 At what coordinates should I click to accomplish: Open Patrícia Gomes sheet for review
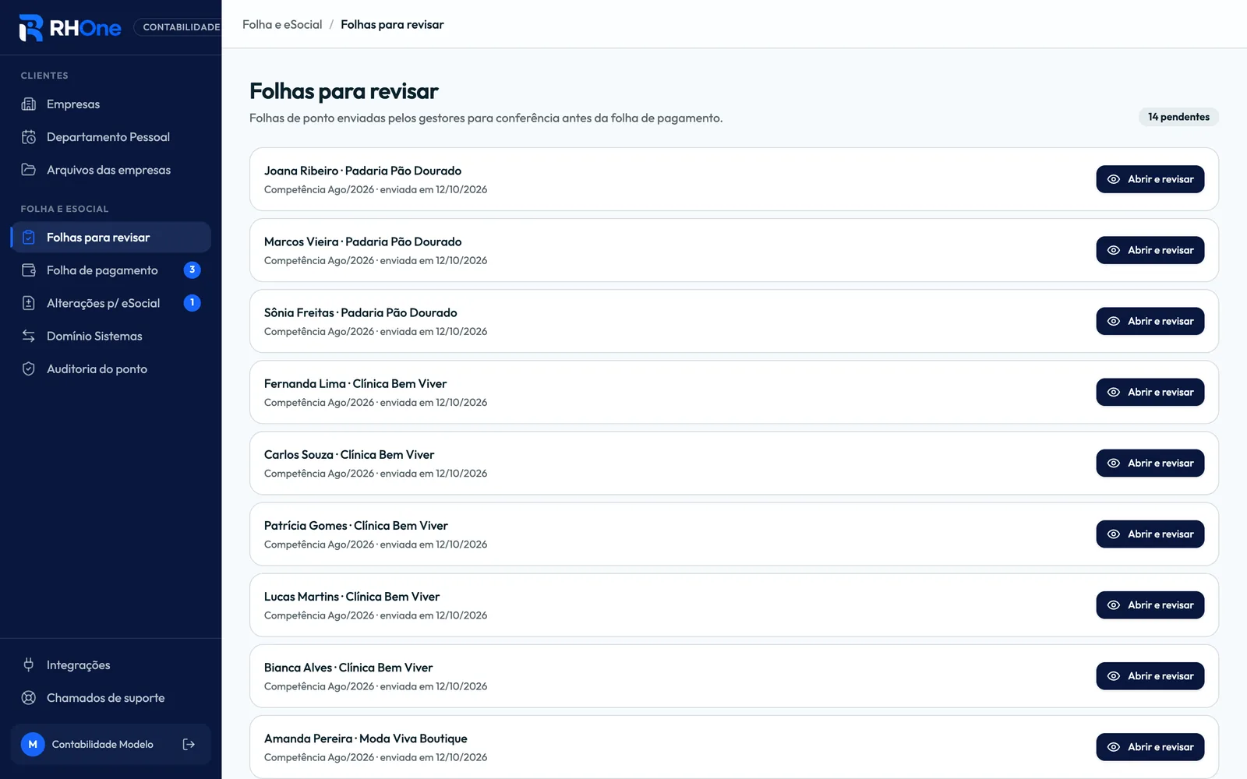(x=1150, y=534)
